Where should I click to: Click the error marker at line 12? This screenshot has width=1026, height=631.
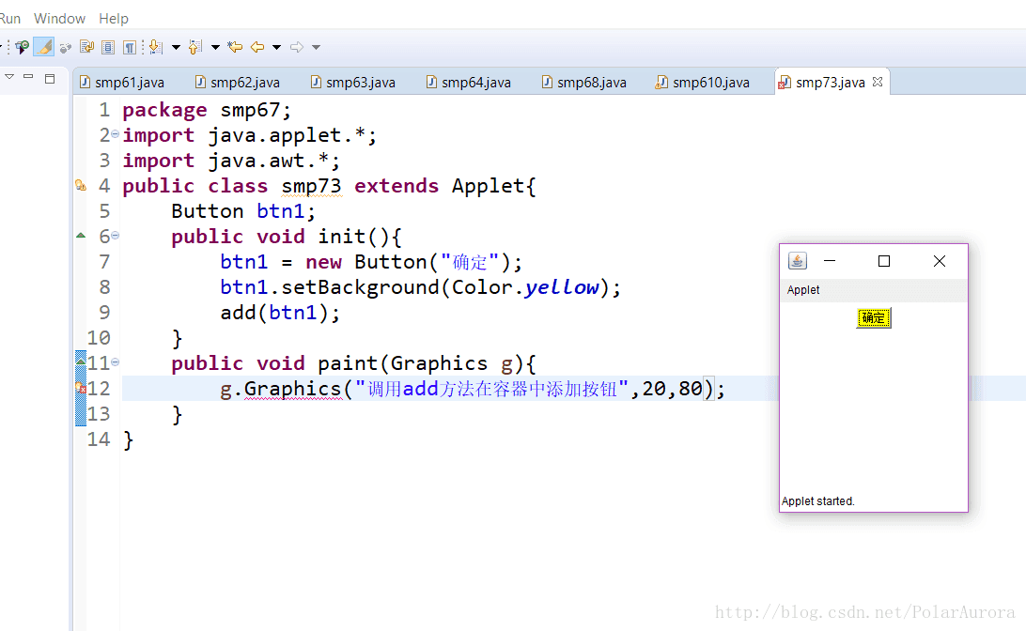coord(81,389)
